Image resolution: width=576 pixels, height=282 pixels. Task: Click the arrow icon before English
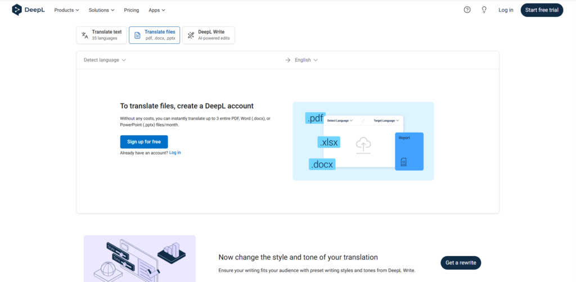tap(287, 60)
